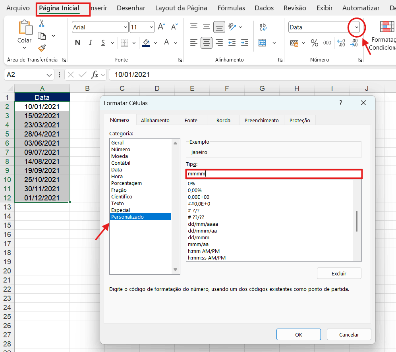Click the Tipo field containing mmmm

274,173
